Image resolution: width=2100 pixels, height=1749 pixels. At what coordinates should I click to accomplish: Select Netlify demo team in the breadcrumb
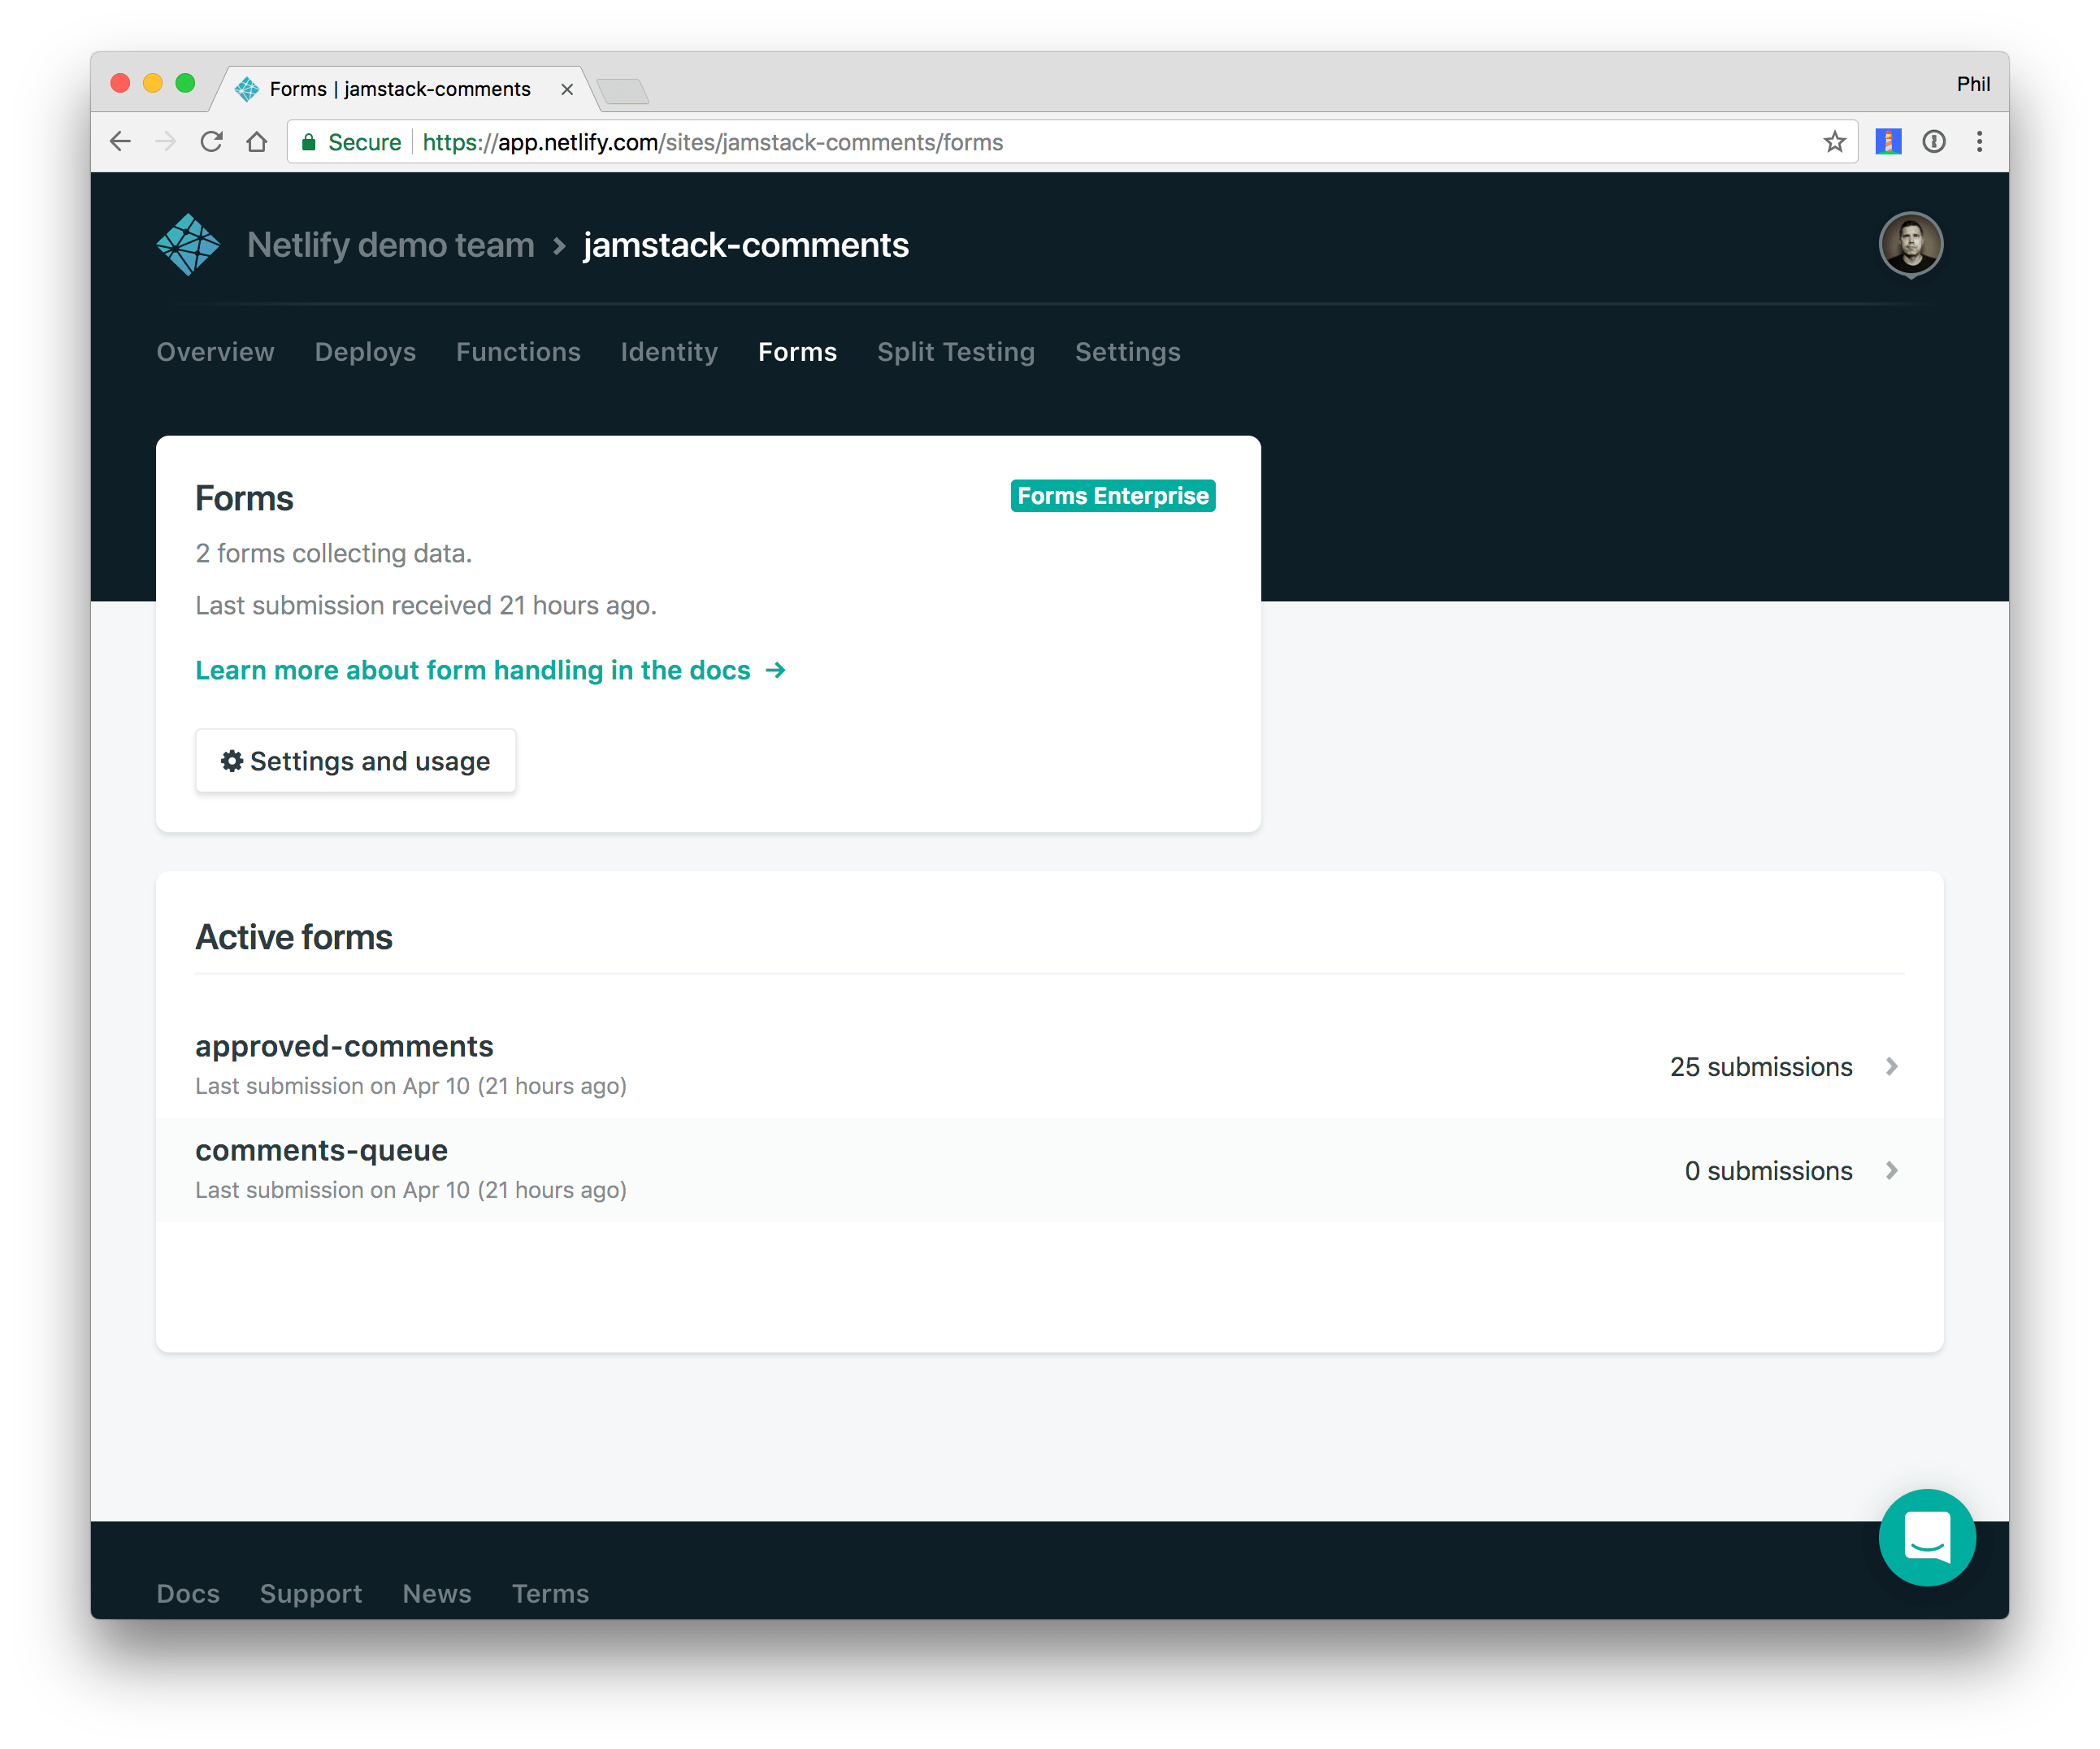[x=390, y=244]
